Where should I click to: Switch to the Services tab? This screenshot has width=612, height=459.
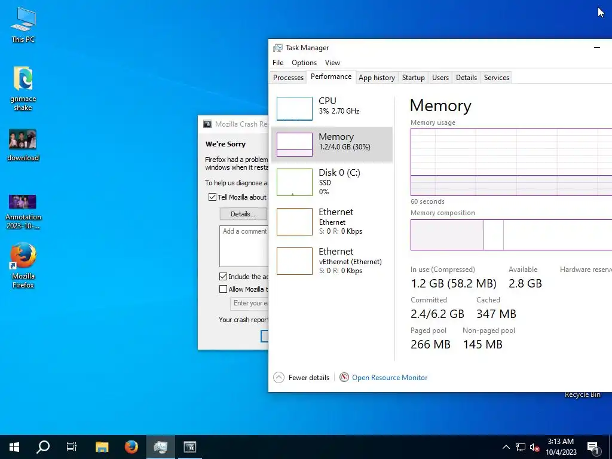497,77
